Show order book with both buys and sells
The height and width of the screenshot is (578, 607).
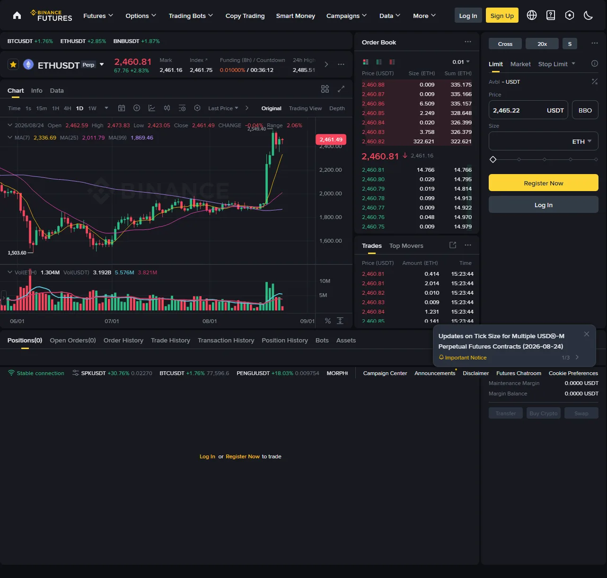click(x=366, y=62)
